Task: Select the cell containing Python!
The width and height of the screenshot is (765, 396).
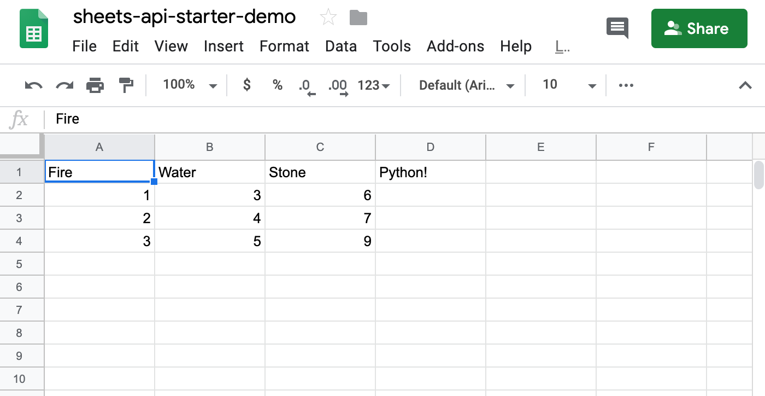Action: pos(430,172)
